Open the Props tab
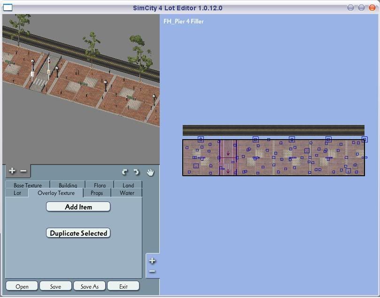This screenshot has width=380, height=298. pos(97,193)
